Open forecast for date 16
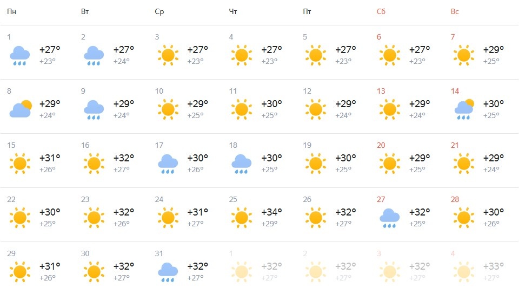525x300 pixels. tap(85, 145)
